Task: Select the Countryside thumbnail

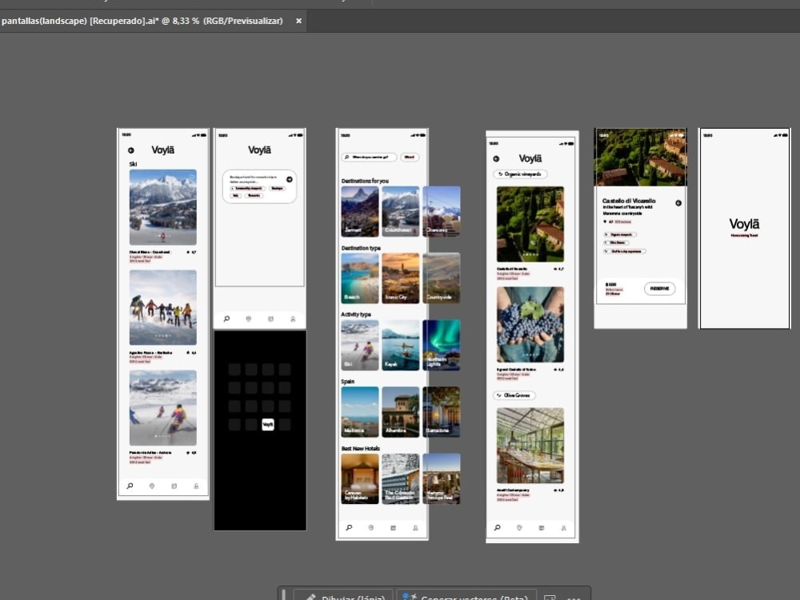Action: point(442,278)
